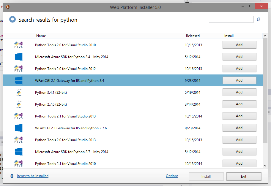Viewport: 271px width, 186px height.
Task: Add Python Tools 2.0 for Visual Studio 2010
Action: [240, 45]
